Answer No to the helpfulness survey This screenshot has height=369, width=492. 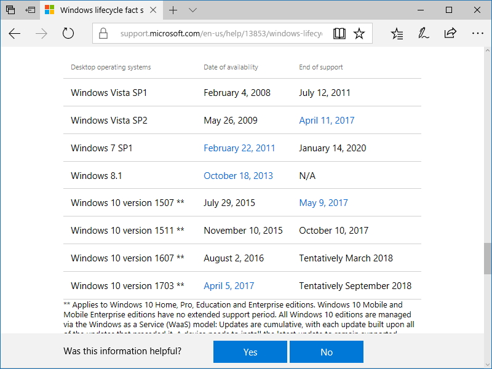(x=327, y=352)
